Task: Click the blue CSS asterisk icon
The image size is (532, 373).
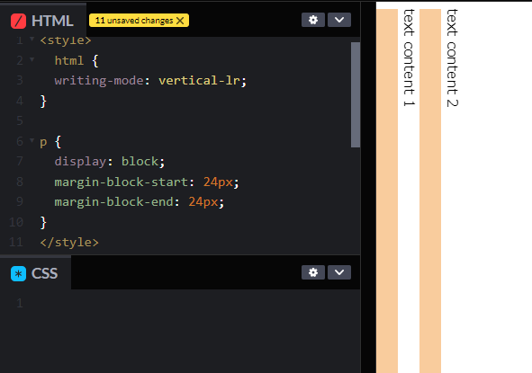Action: pyautogui.click(x=18, y=273)
